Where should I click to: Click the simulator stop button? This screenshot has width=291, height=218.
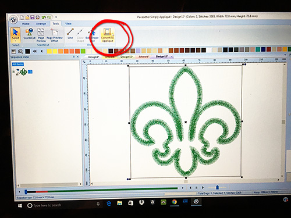(196, 188)
